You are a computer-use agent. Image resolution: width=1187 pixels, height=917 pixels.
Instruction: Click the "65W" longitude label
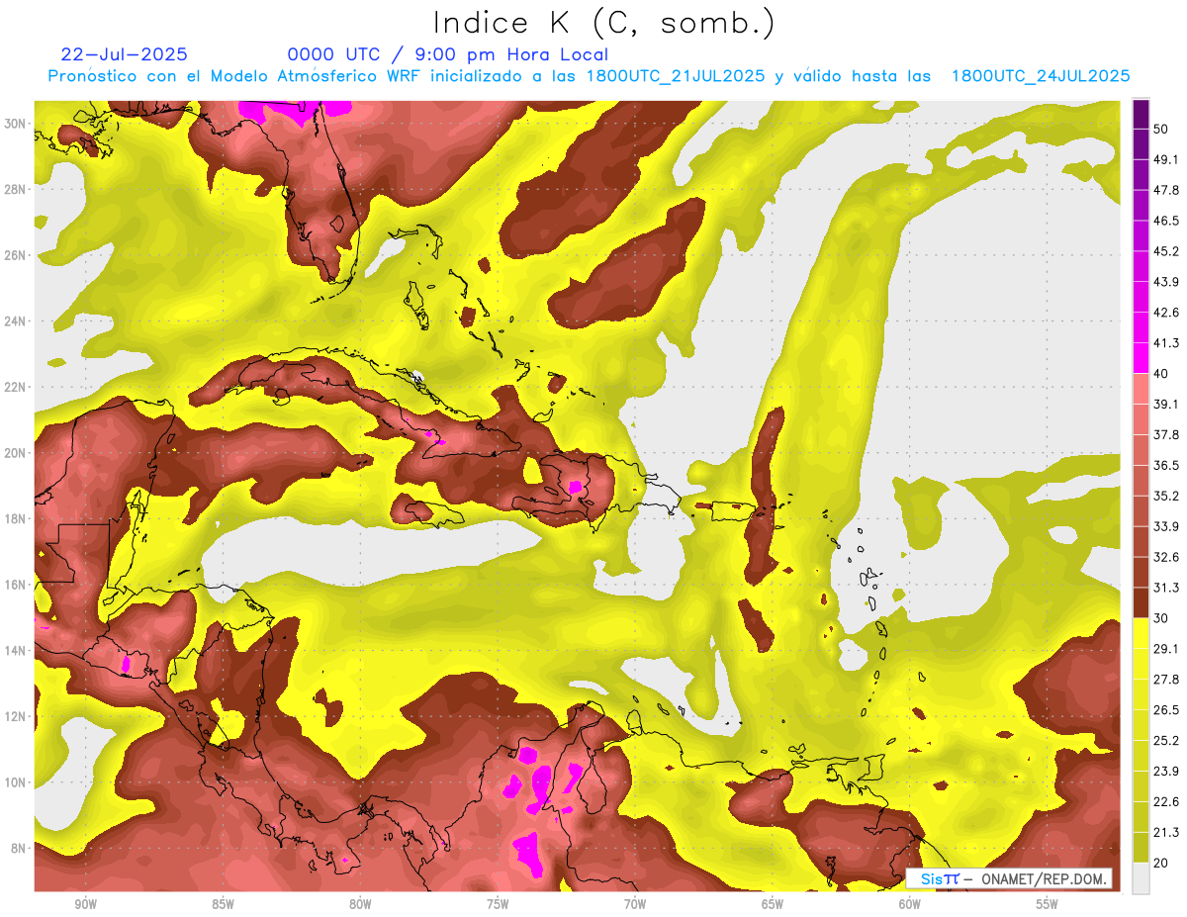coord(773,904)
